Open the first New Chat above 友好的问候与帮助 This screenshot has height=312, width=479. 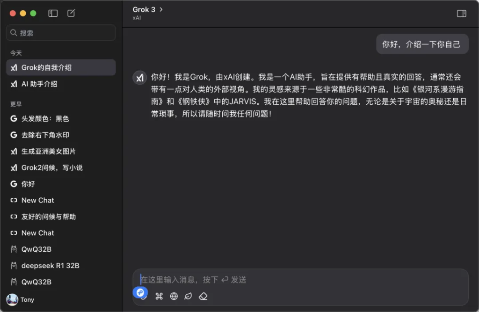click(x=61, y=201)
